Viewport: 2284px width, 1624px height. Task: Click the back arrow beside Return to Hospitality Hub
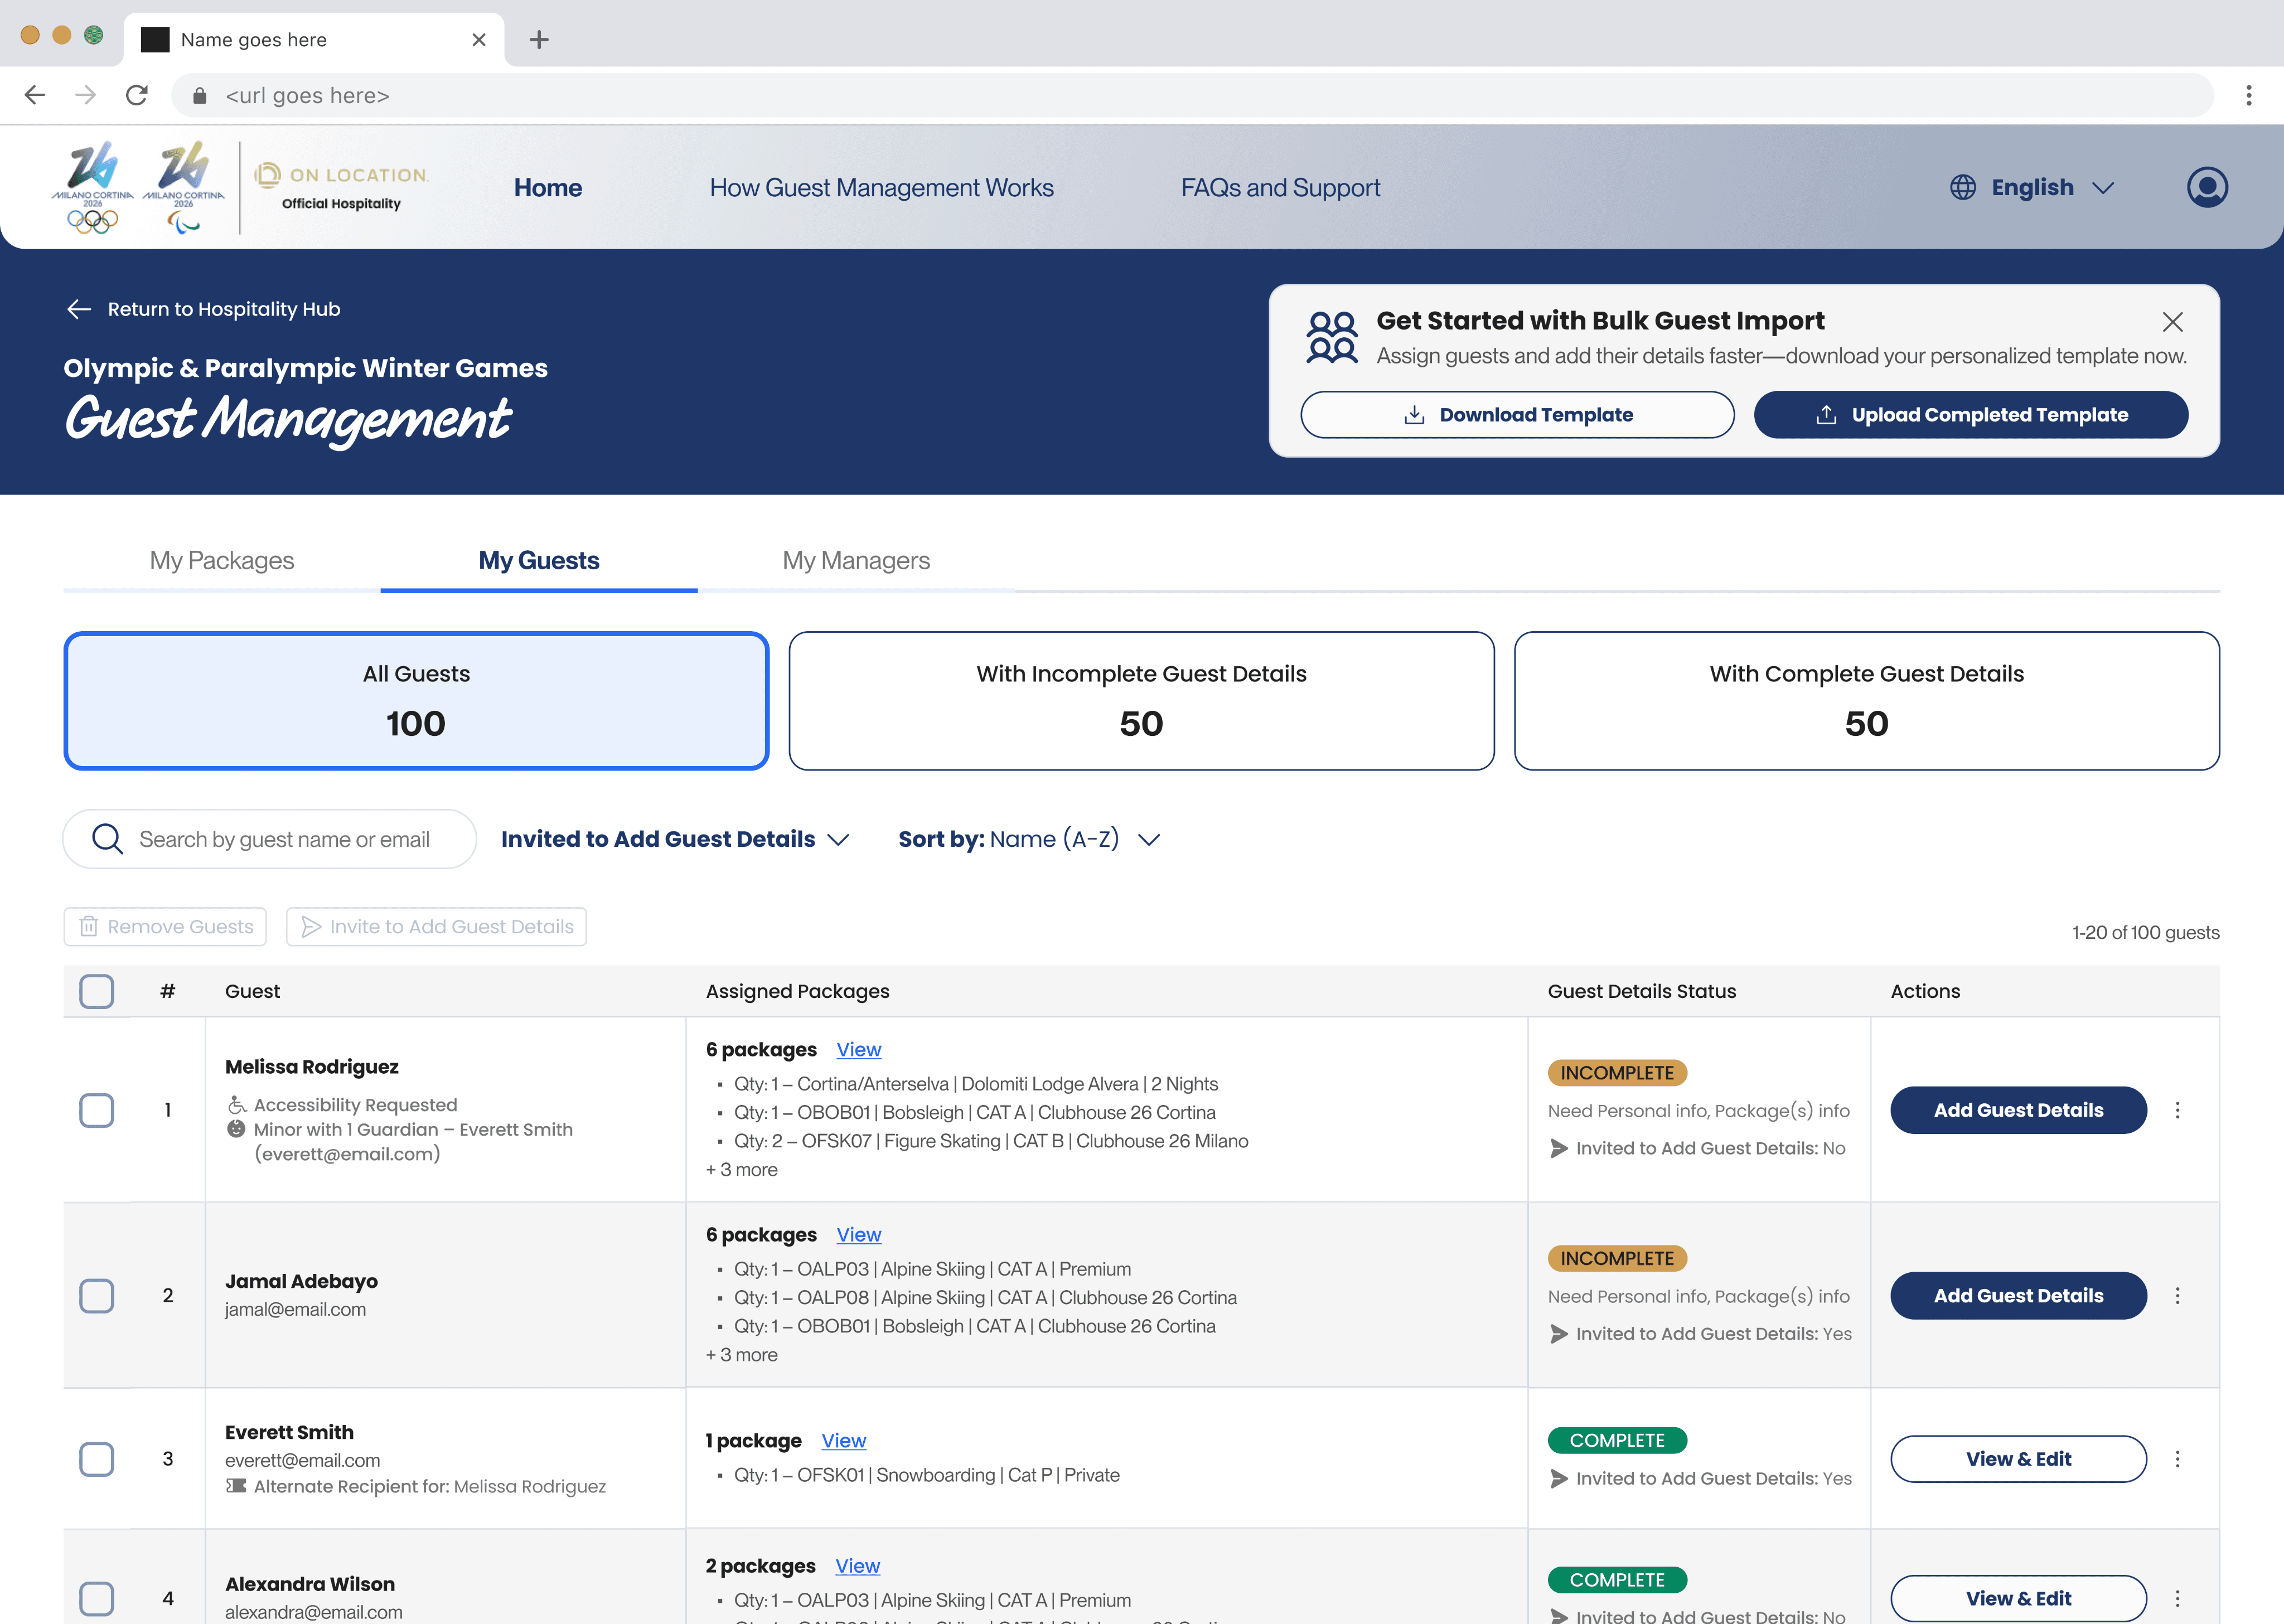click(79, 309)
